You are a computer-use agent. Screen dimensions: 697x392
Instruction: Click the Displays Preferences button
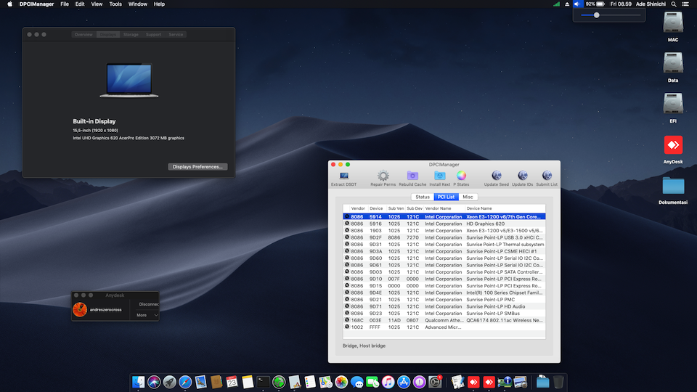click(x=197, y=167)
